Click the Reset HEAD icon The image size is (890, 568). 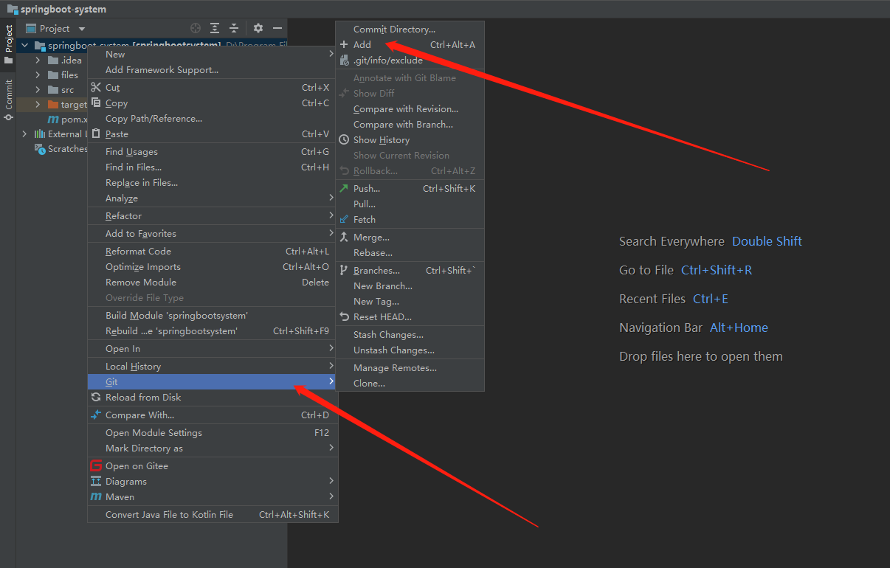pos(344,317)
